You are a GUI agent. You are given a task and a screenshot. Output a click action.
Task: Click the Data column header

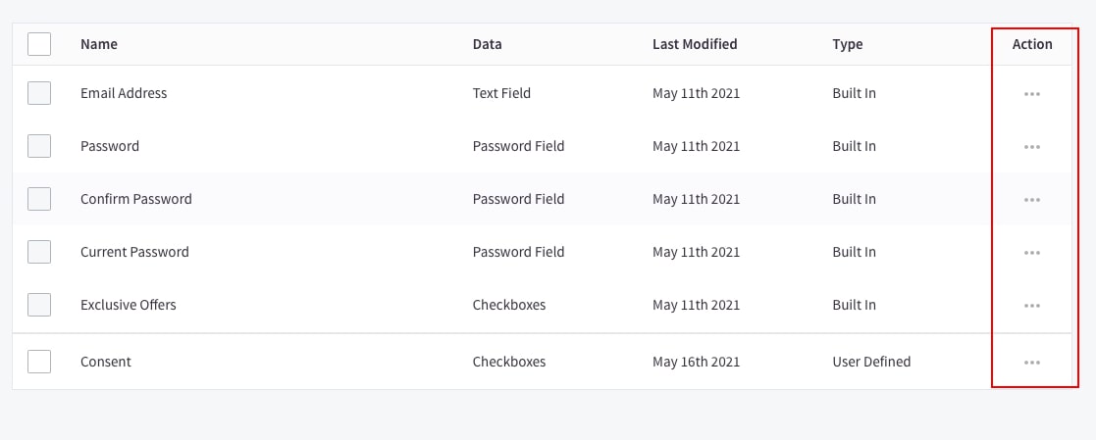pos(487,44)
